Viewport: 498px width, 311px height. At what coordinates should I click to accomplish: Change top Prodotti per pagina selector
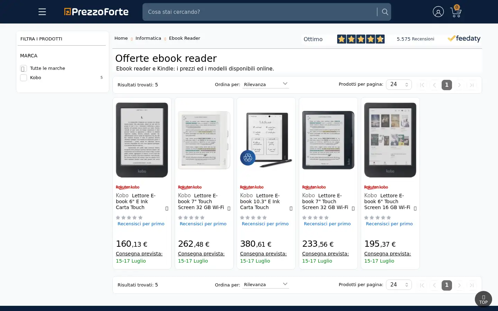pyautogui.click(x=399, y=84)
